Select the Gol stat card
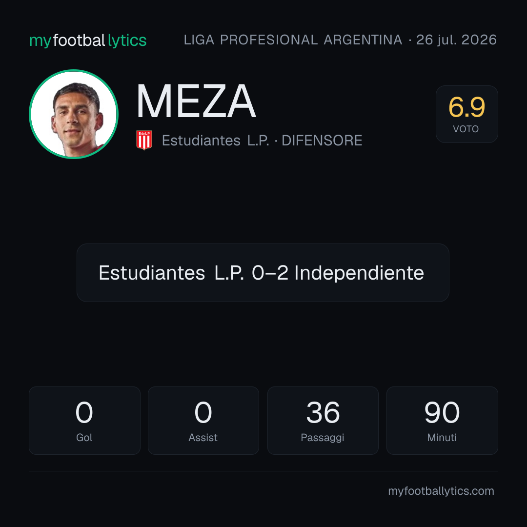Image resolution: width=527 pixels, height=527 pixels. click(84, 421)
